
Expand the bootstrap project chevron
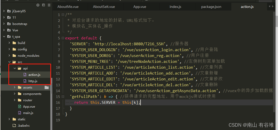coord(4,24)
